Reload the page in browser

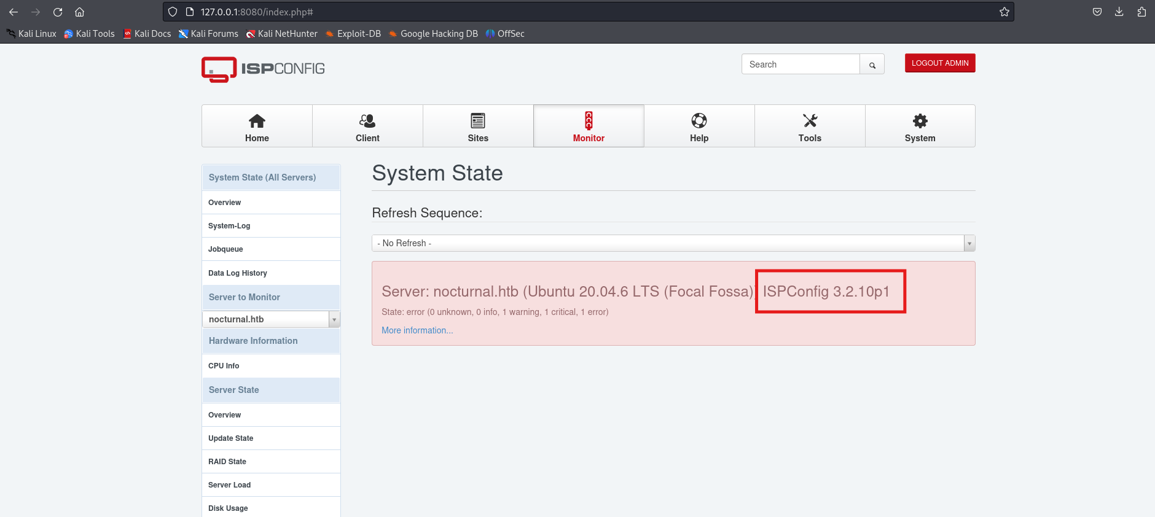coord(58,12)
